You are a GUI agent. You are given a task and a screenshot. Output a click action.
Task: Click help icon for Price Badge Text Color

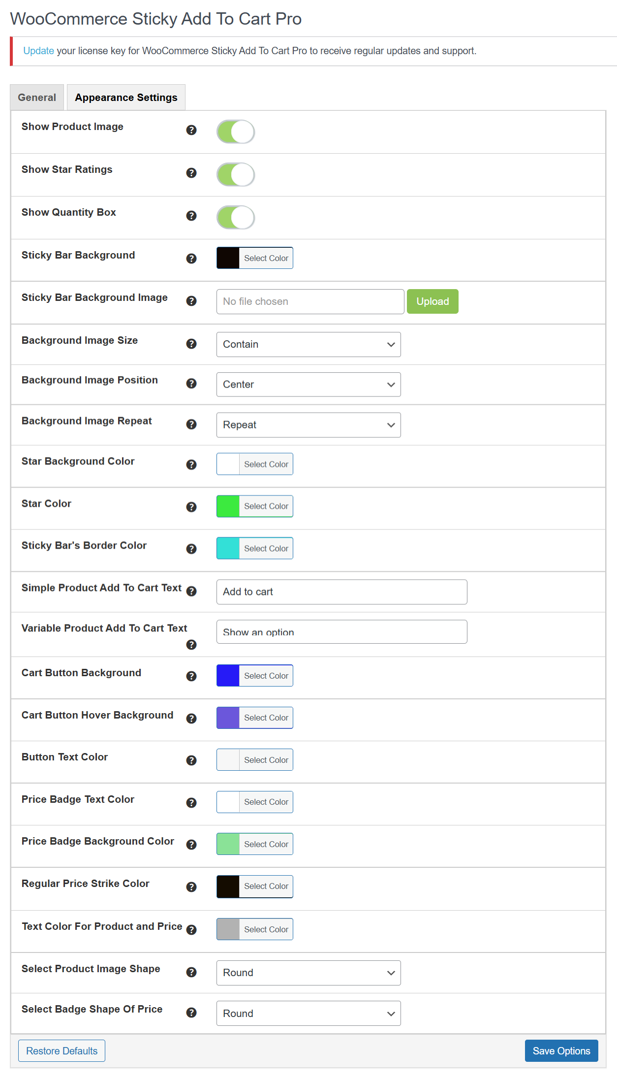click(x=191, y=803)
